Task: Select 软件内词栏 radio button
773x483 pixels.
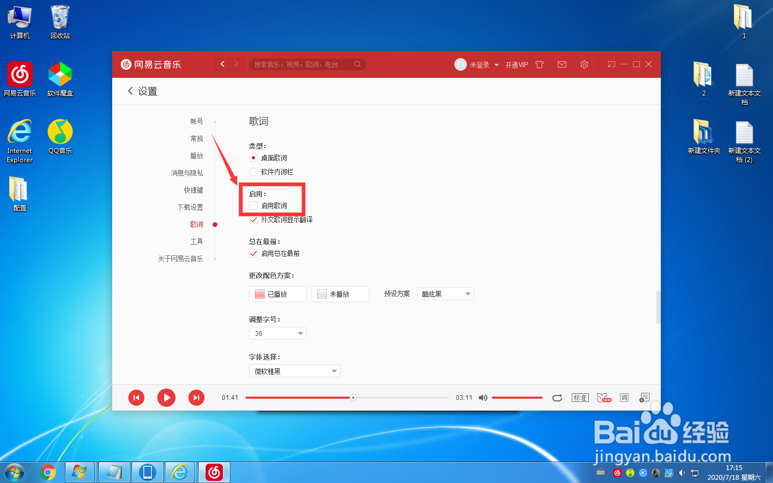Action: [x=253, y=172]
